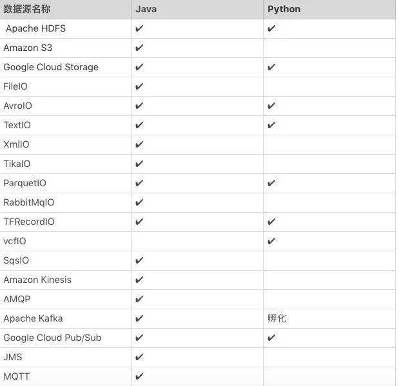Click the Java checkmark for Apache HDFS
Image resolution: width=399 pixels, height=386 pixels.
point(139,28)
